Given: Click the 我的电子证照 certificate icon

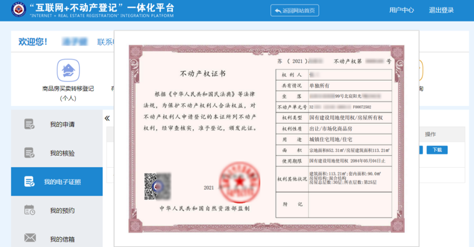Looking at the screenshot, I should tap(30, 182).
